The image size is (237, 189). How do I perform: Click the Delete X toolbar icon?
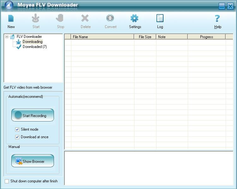85,18
